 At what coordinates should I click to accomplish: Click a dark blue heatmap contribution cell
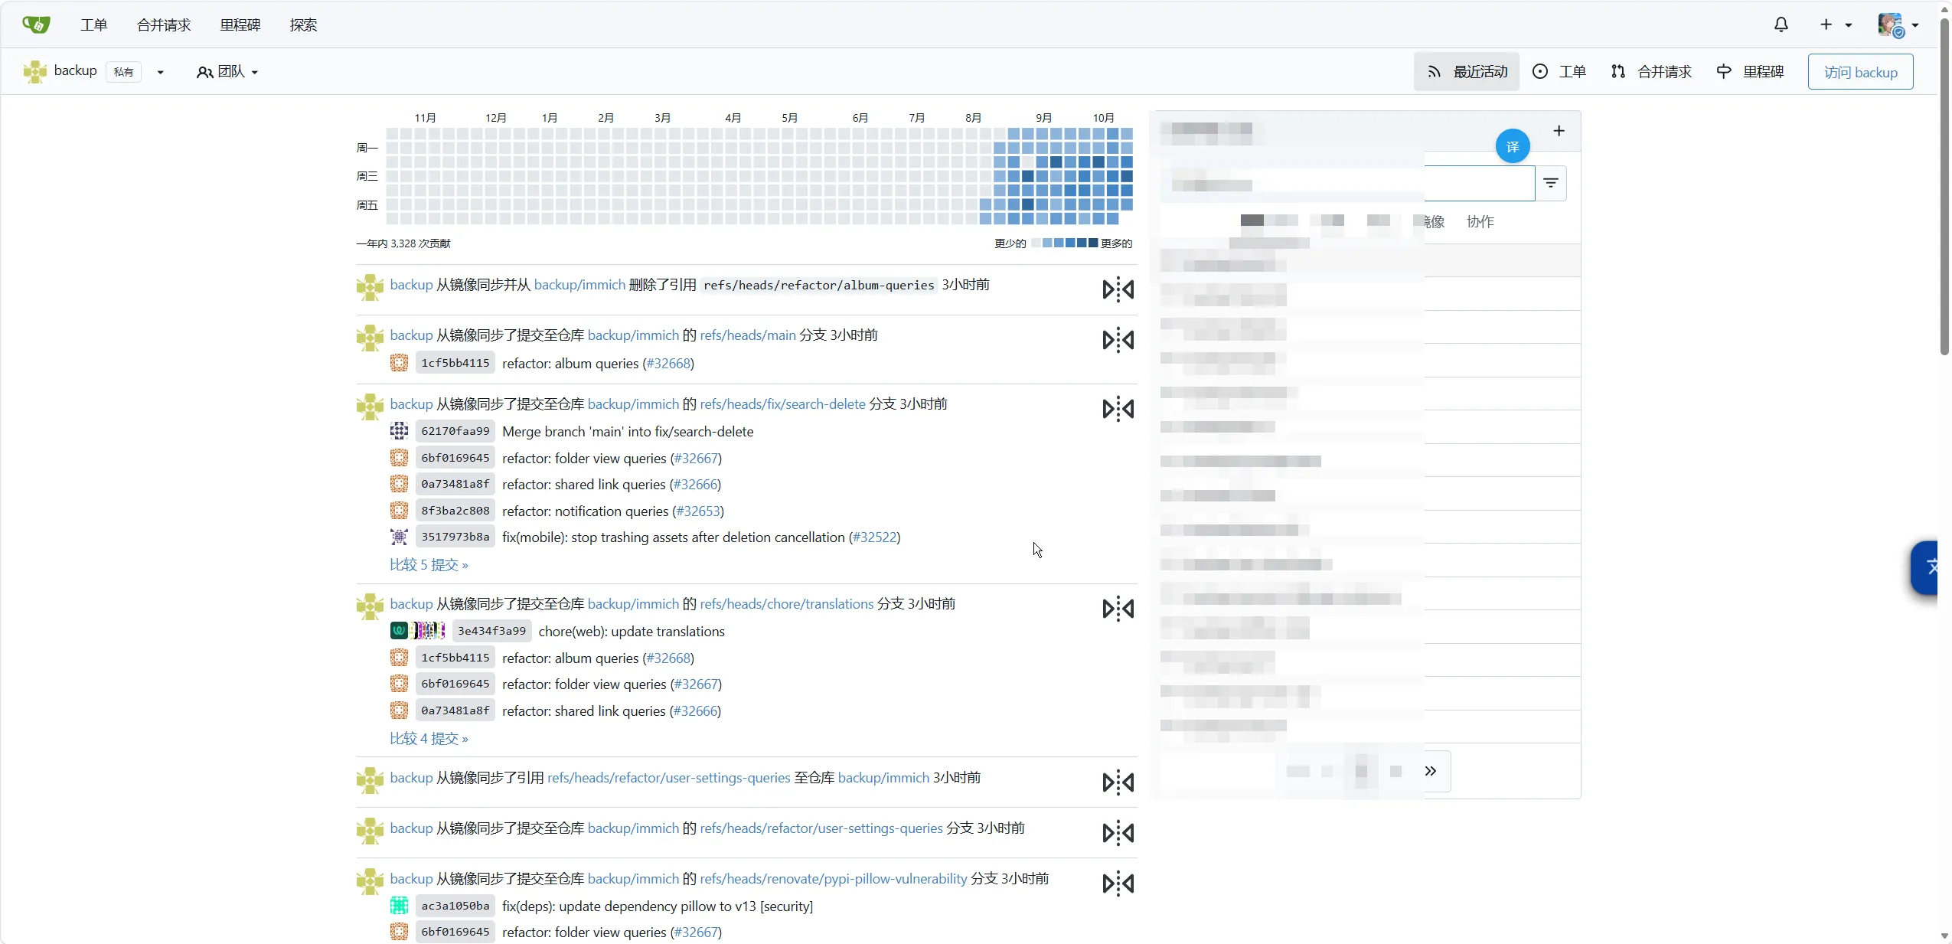click(1027, 204)
